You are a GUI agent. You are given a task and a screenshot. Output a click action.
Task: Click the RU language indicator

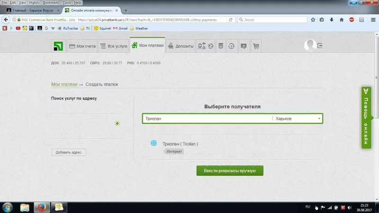pos(307,207)
